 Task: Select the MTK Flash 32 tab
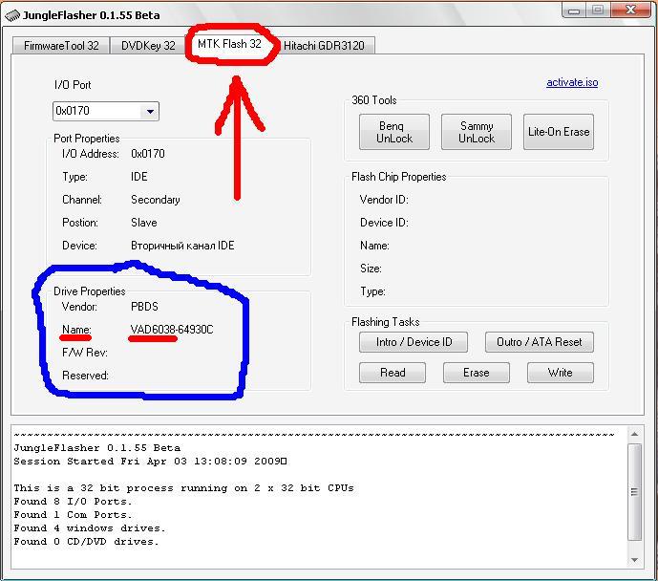[x=229, y=44]
